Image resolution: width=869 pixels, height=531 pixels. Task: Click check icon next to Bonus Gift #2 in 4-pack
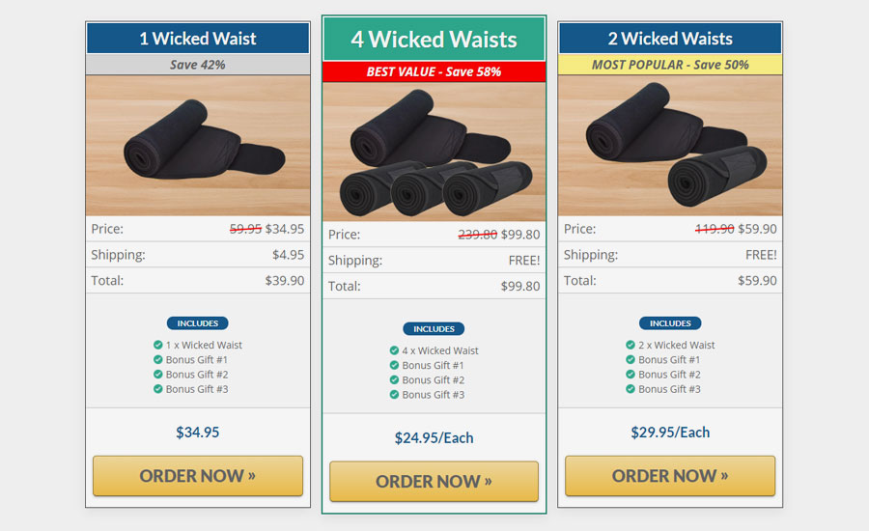(394, 379)
